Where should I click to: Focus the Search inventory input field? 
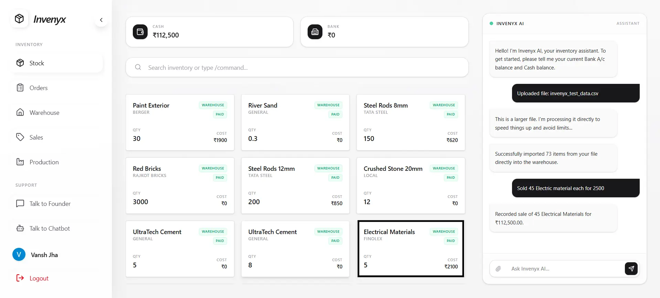point(297,67)
